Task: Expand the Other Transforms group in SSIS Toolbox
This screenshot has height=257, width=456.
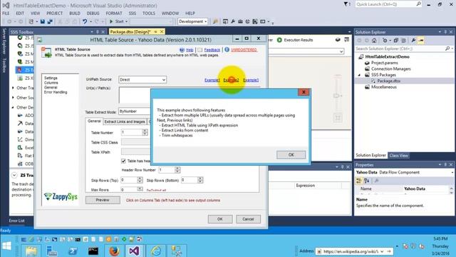Action: tap(13, 88)
